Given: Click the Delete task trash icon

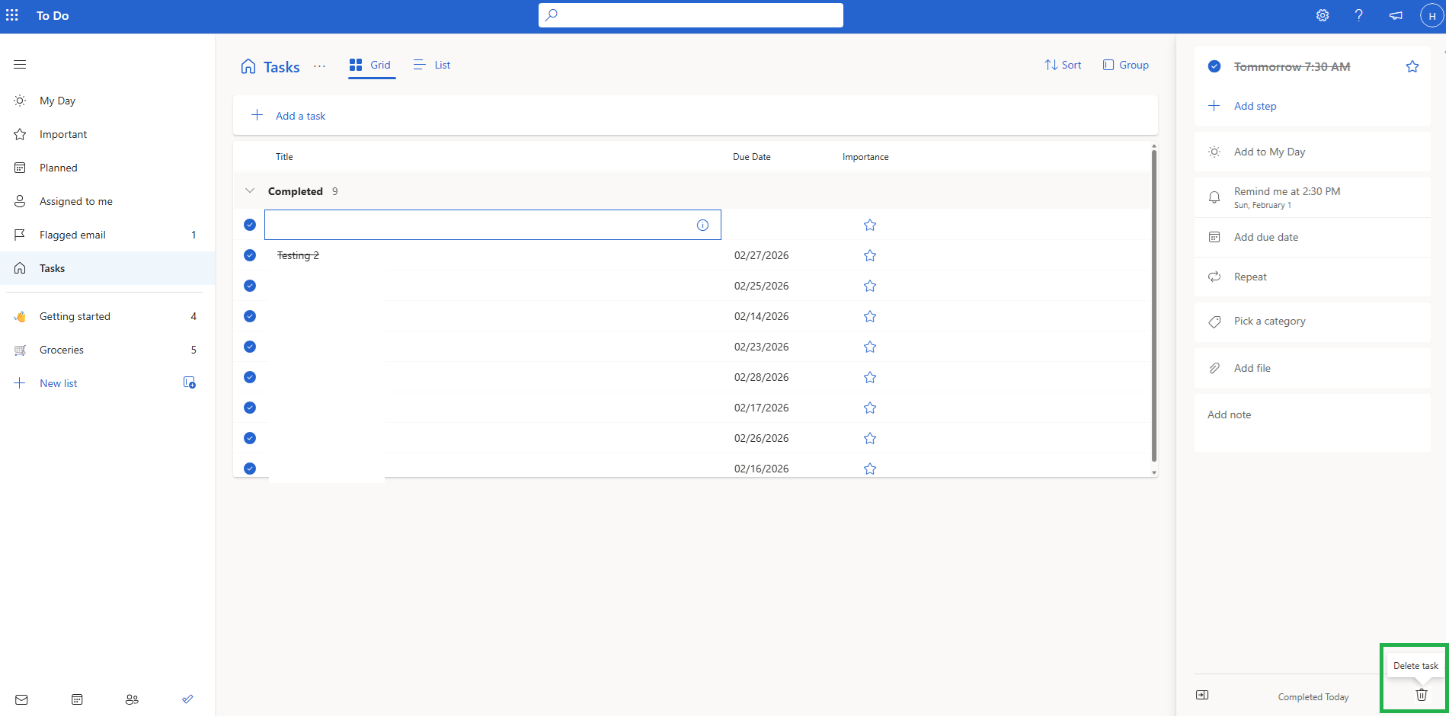Looking at the screenshot, I should coord(1420,695).
